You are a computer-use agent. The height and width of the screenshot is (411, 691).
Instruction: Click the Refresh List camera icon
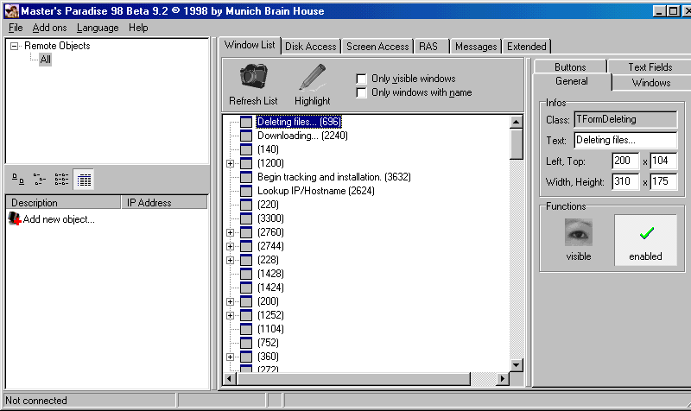(x=253, y=78)
